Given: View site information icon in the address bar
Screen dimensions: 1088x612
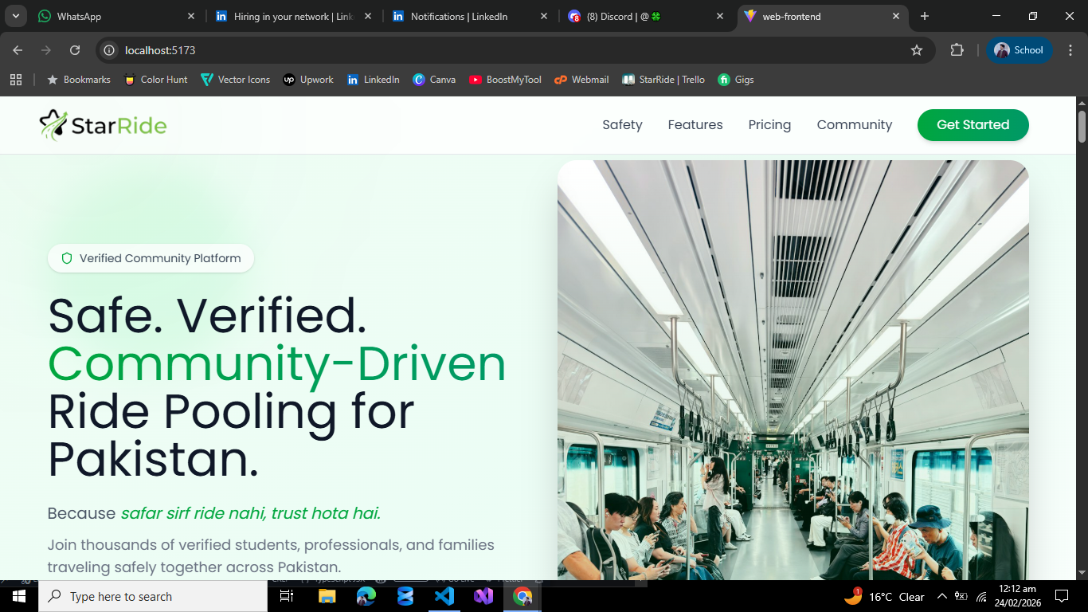Looking at the screenshot, I should point(110,50).
